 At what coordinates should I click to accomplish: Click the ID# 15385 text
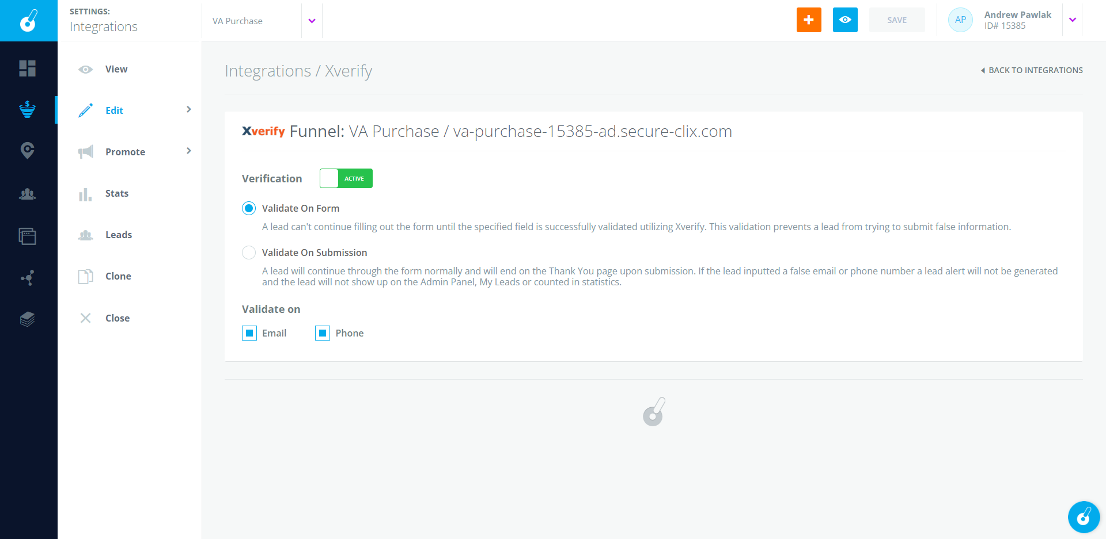pos(1005,26)
